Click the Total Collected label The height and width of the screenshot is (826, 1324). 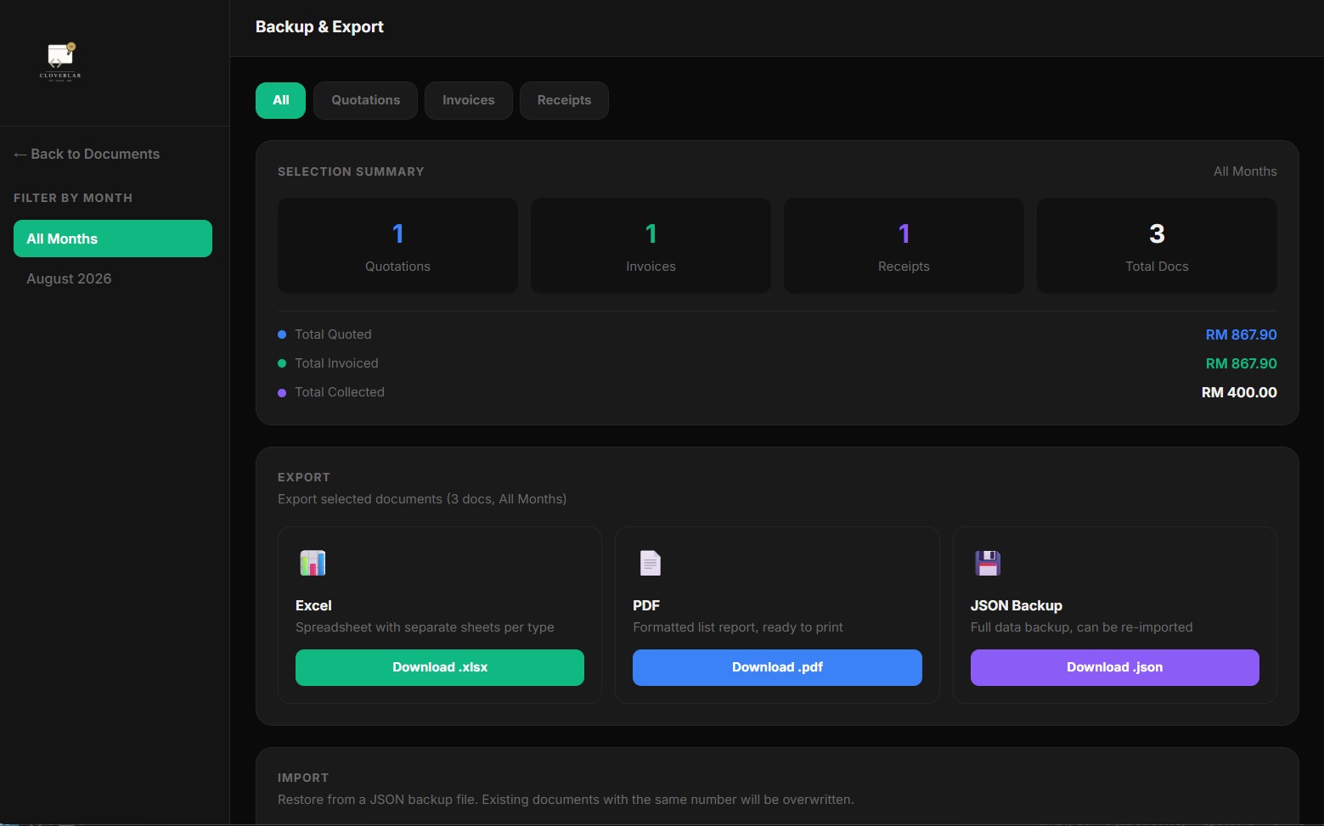click(x=340, y=392)
